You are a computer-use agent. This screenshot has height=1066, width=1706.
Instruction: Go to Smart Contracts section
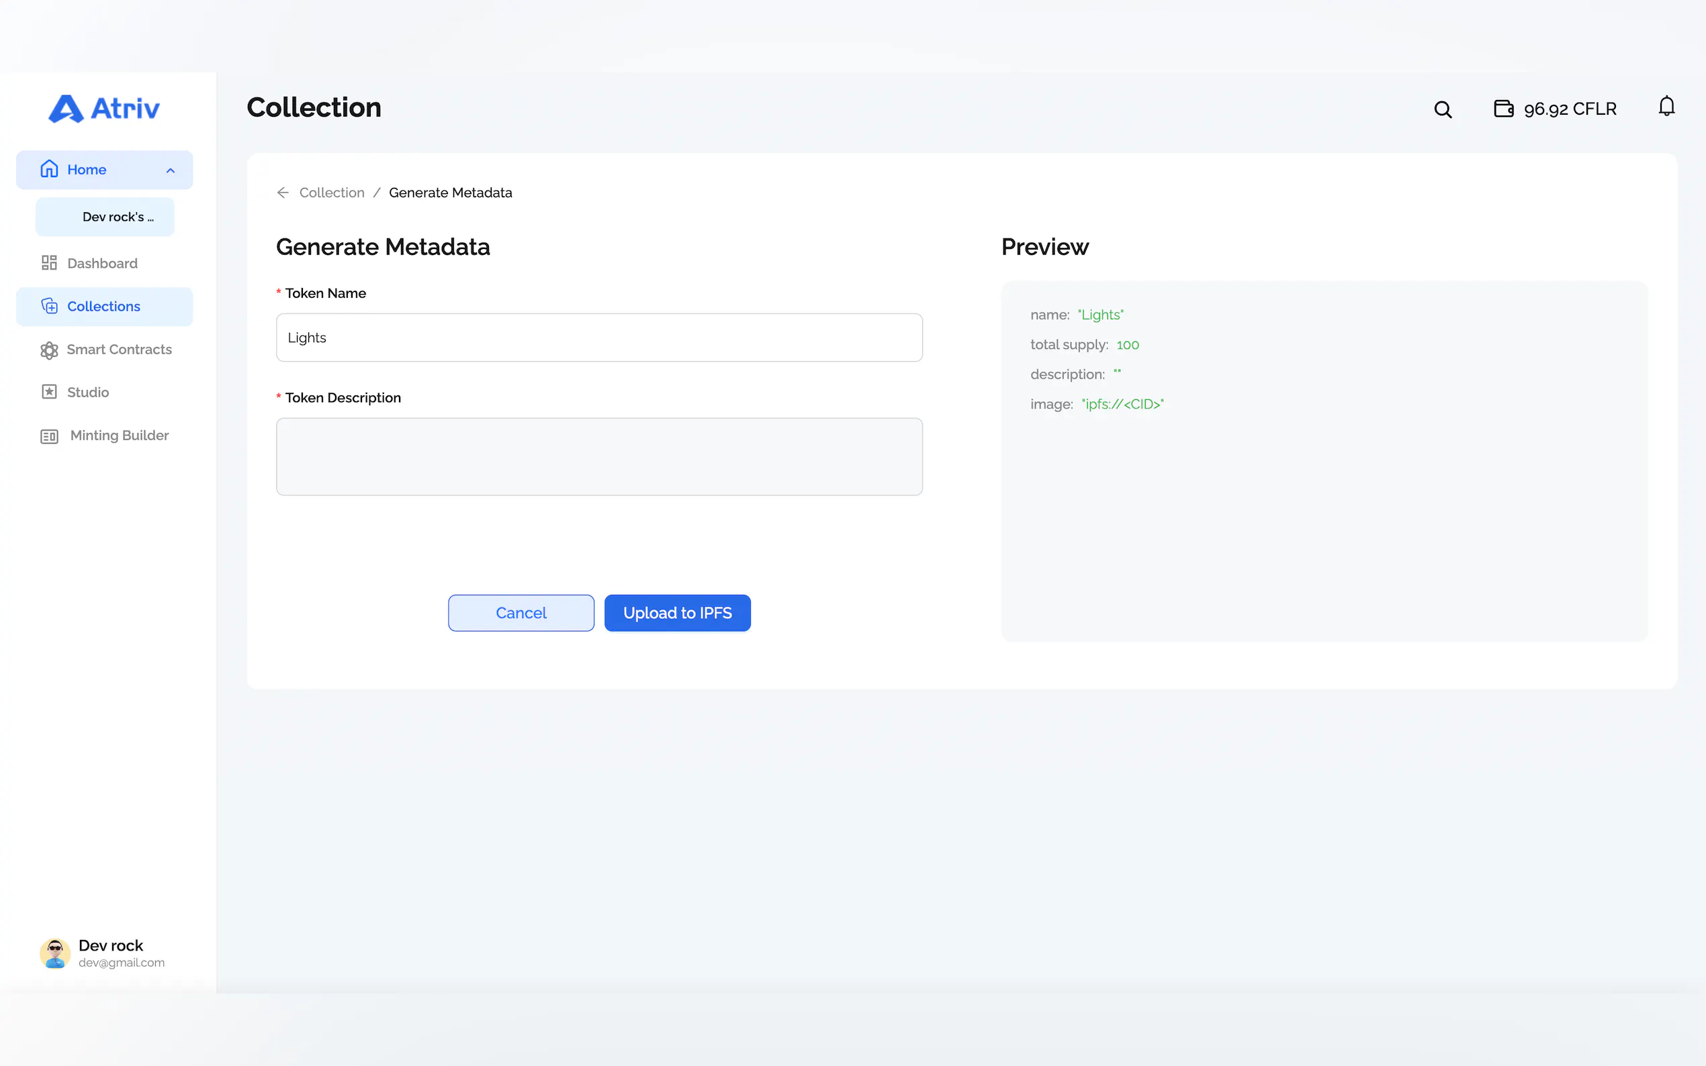click(118, 350)
